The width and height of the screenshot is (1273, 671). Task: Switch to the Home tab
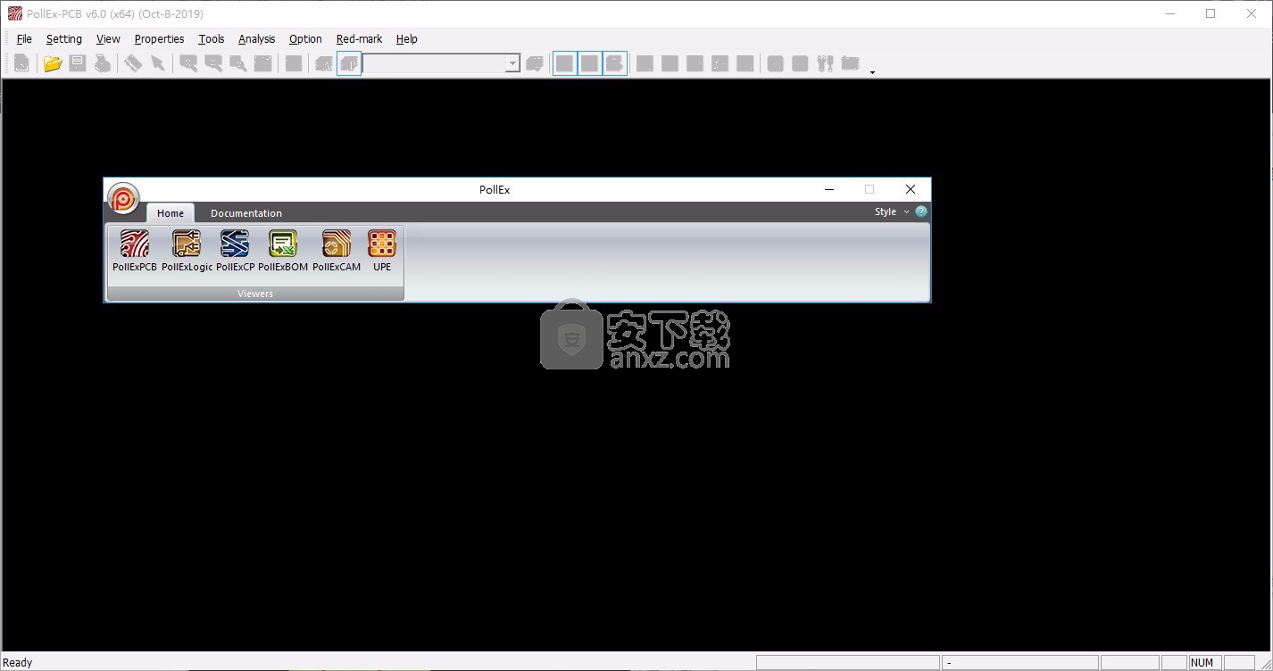point(171,212)
